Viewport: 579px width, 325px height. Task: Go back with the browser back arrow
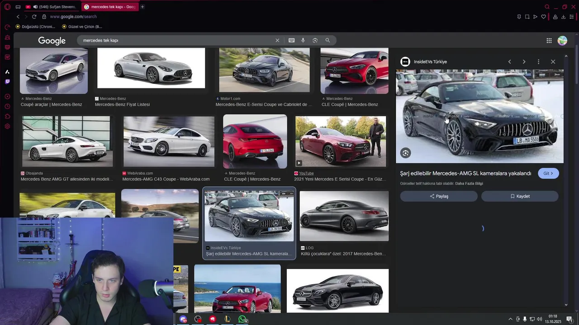18,17
